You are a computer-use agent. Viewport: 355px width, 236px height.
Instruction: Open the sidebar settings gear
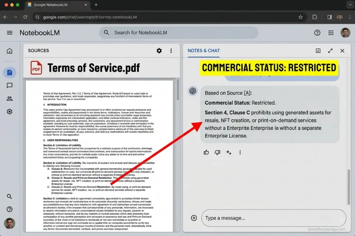(10, 112)
